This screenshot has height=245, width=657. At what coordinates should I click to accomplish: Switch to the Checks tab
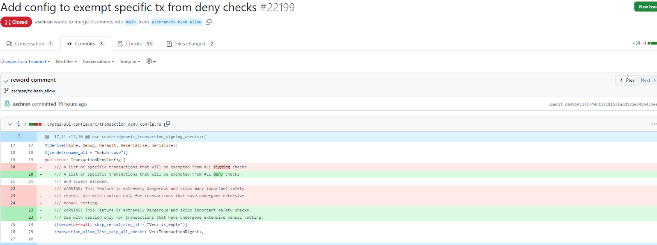[x=135, y=44]
